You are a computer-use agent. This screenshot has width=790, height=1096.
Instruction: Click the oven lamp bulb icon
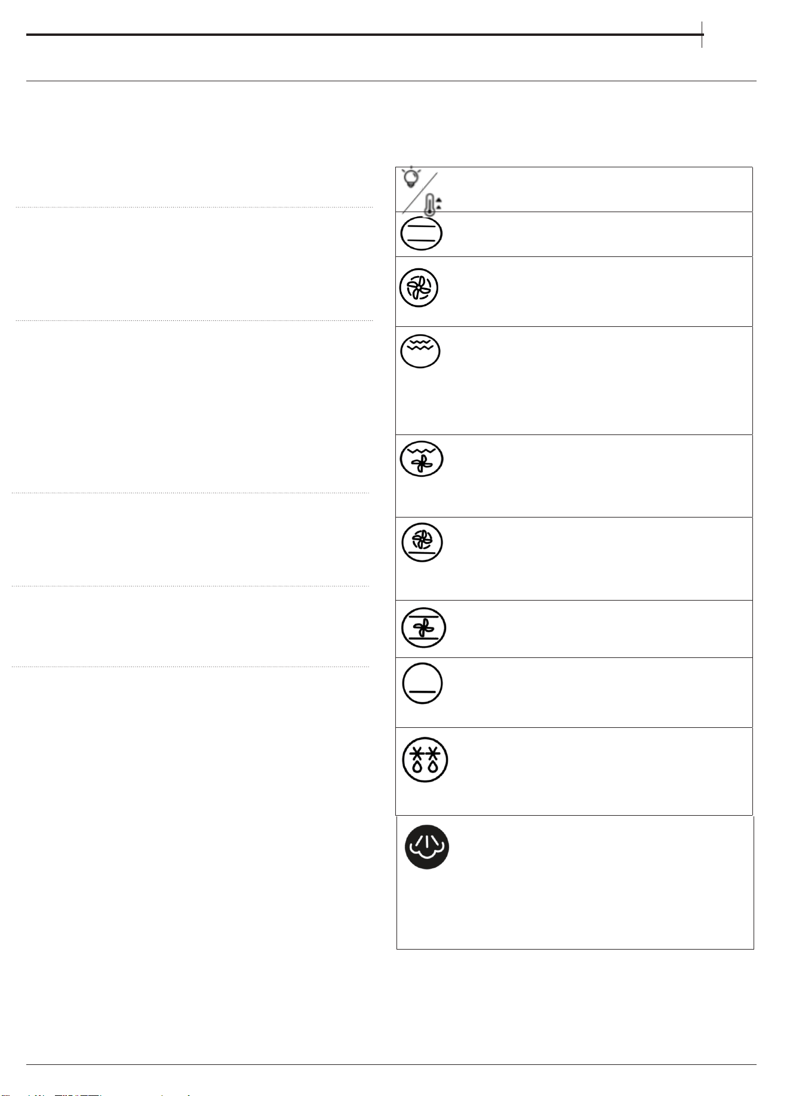click(x=411, y=176)
